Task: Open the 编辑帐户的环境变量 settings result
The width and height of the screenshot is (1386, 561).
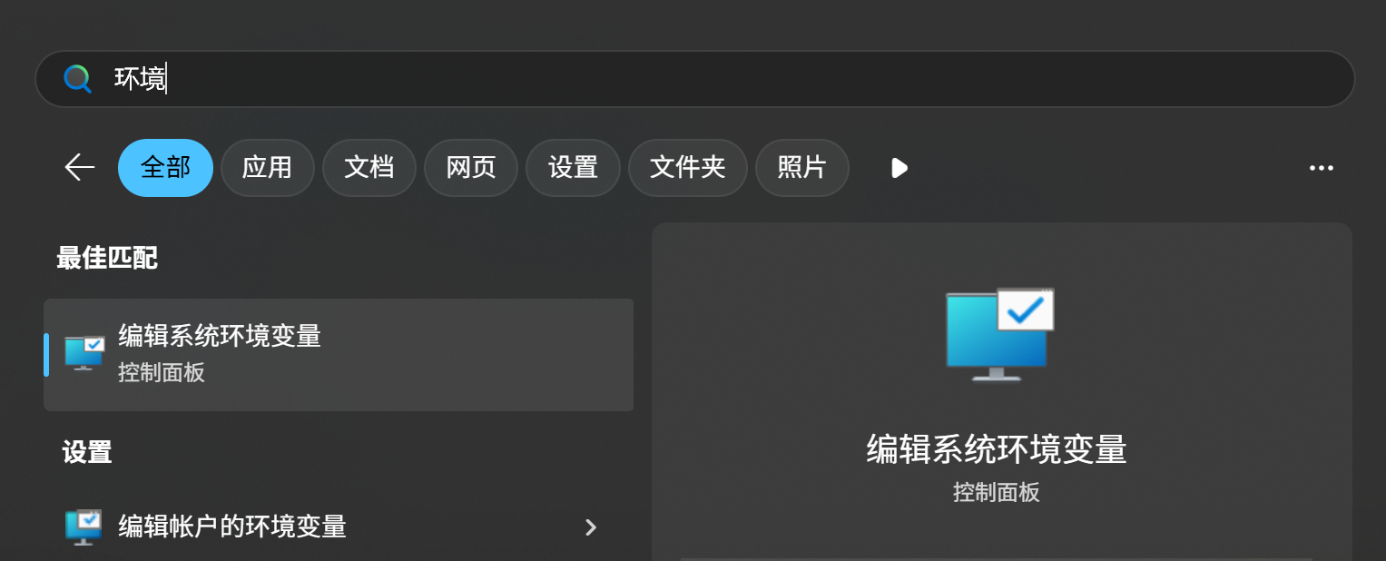Action: pos(339,527)
